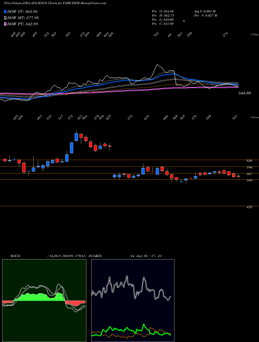This screenshot has height=342, width=259.
Task: Click the 'Pre H: 562.75' high value
Action: tap(163, 16)
